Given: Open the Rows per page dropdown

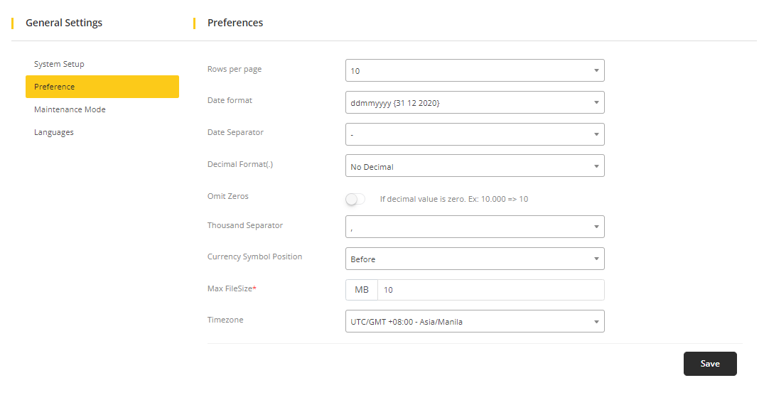Looking at the screenshot, I should pos(474,70).
